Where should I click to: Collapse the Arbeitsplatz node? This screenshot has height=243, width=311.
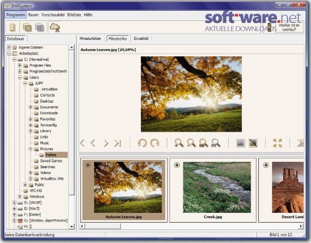pos(9,53)
